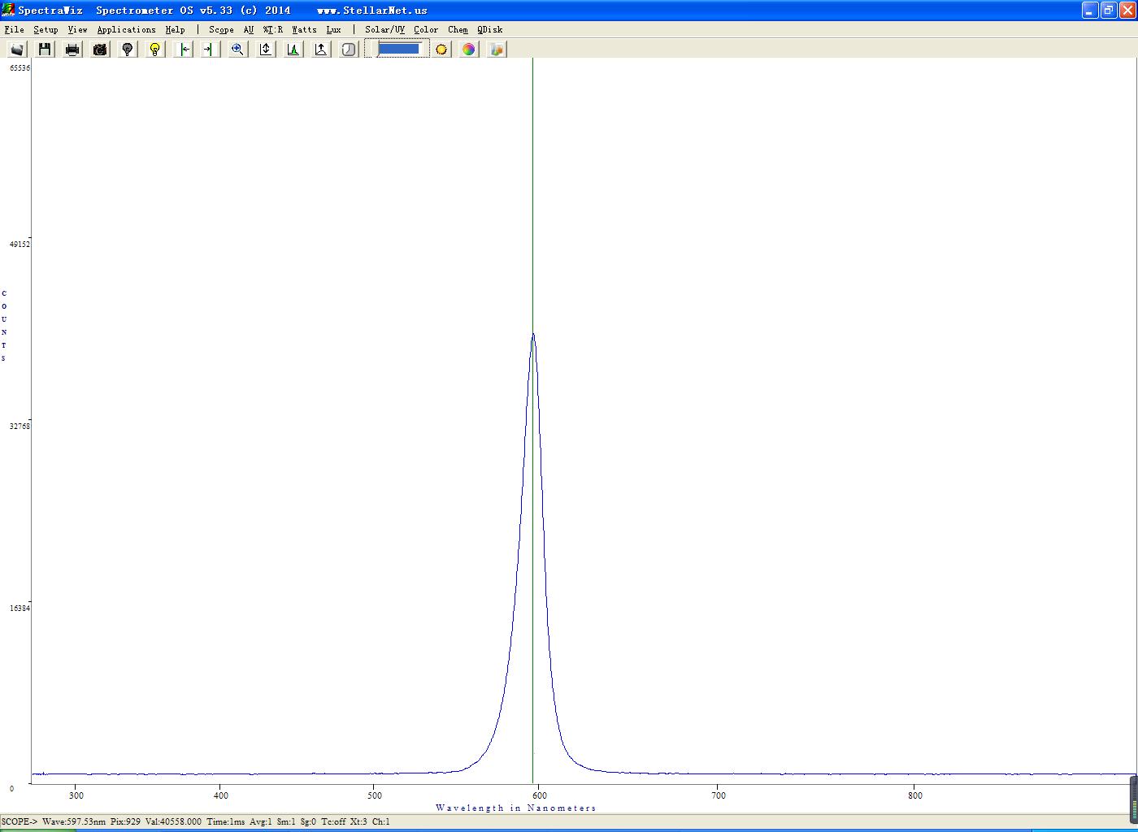Save spectrum with the floppy disk icon
This screenshot has width=1138, height=832.
coord(45,50)
